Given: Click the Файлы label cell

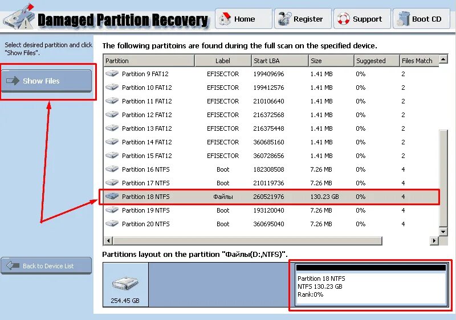Looking at the screenshot, I should tap(223, 197).
